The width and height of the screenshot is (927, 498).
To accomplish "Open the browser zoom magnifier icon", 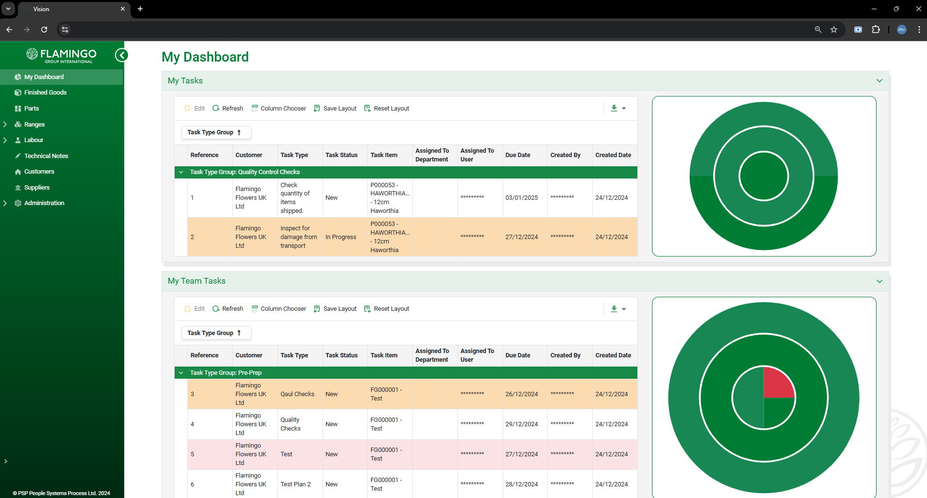I will [x=818, y=30].
